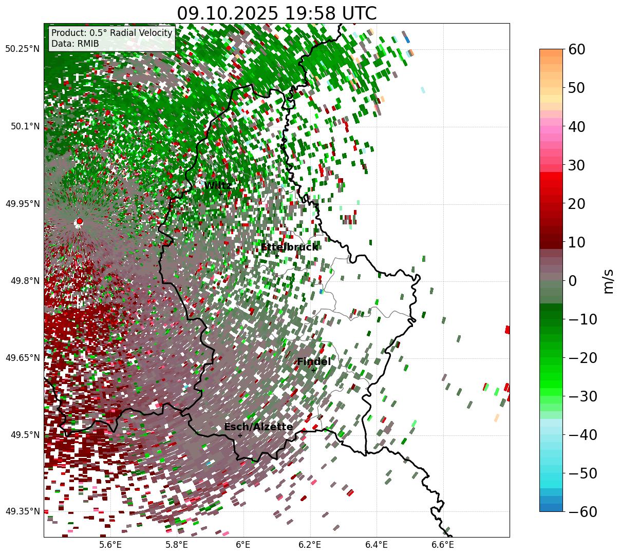620x555 pixels.
Task: Click the 50.25°N latitude tick label
Action: [23, 49]
